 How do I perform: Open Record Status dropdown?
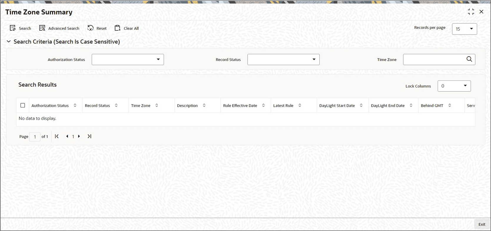(x=283, y=59)
